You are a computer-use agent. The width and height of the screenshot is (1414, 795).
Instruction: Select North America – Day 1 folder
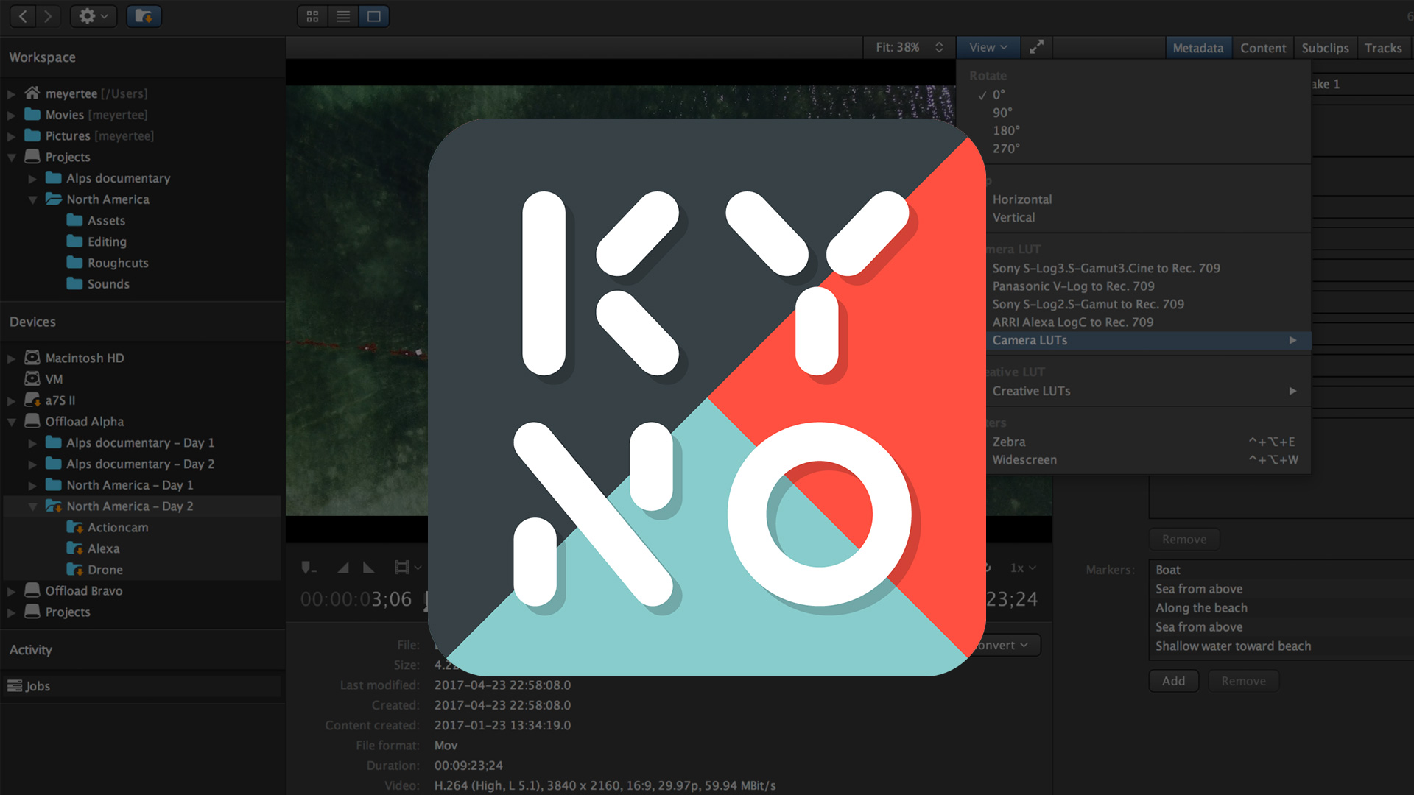click(130, 485)
